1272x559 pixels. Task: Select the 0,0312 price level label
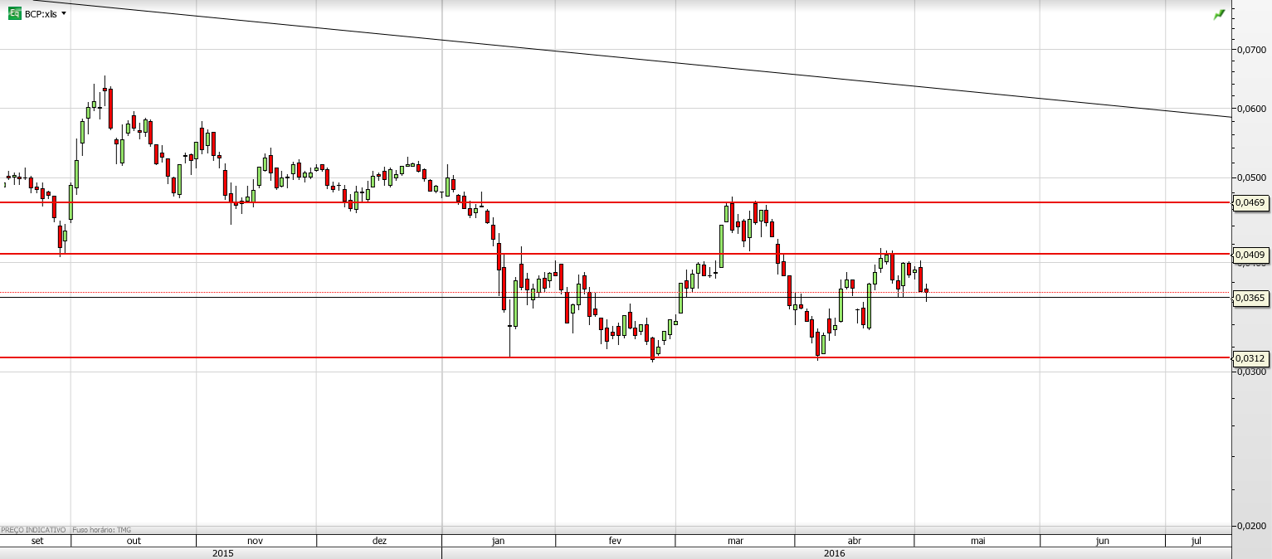click(x=1250, y=358)
